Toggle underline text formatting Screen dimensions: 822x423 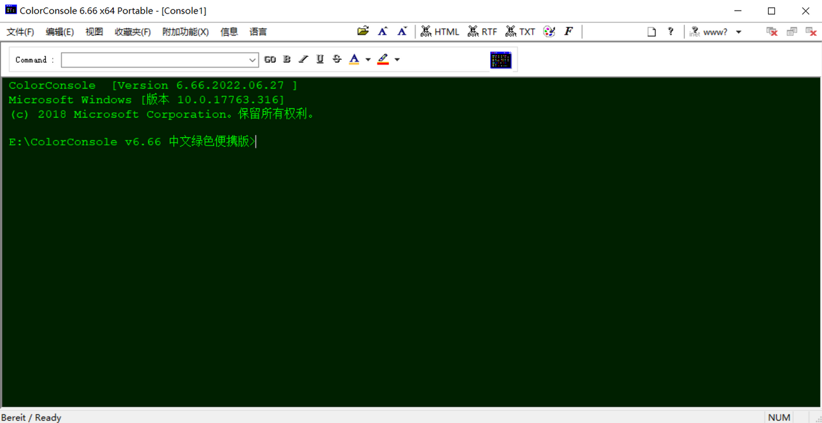(320, 59)
